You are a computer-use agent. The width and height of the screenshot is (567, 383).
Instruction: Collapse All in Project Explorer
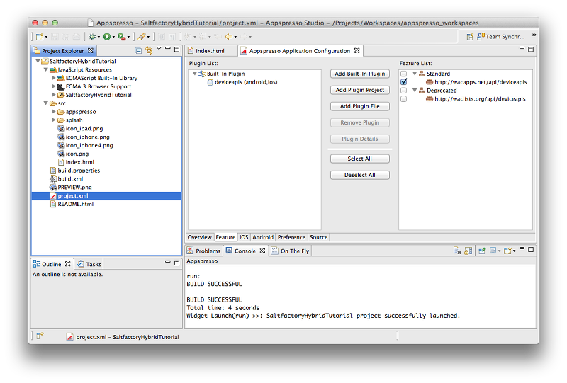click(138, 50)
